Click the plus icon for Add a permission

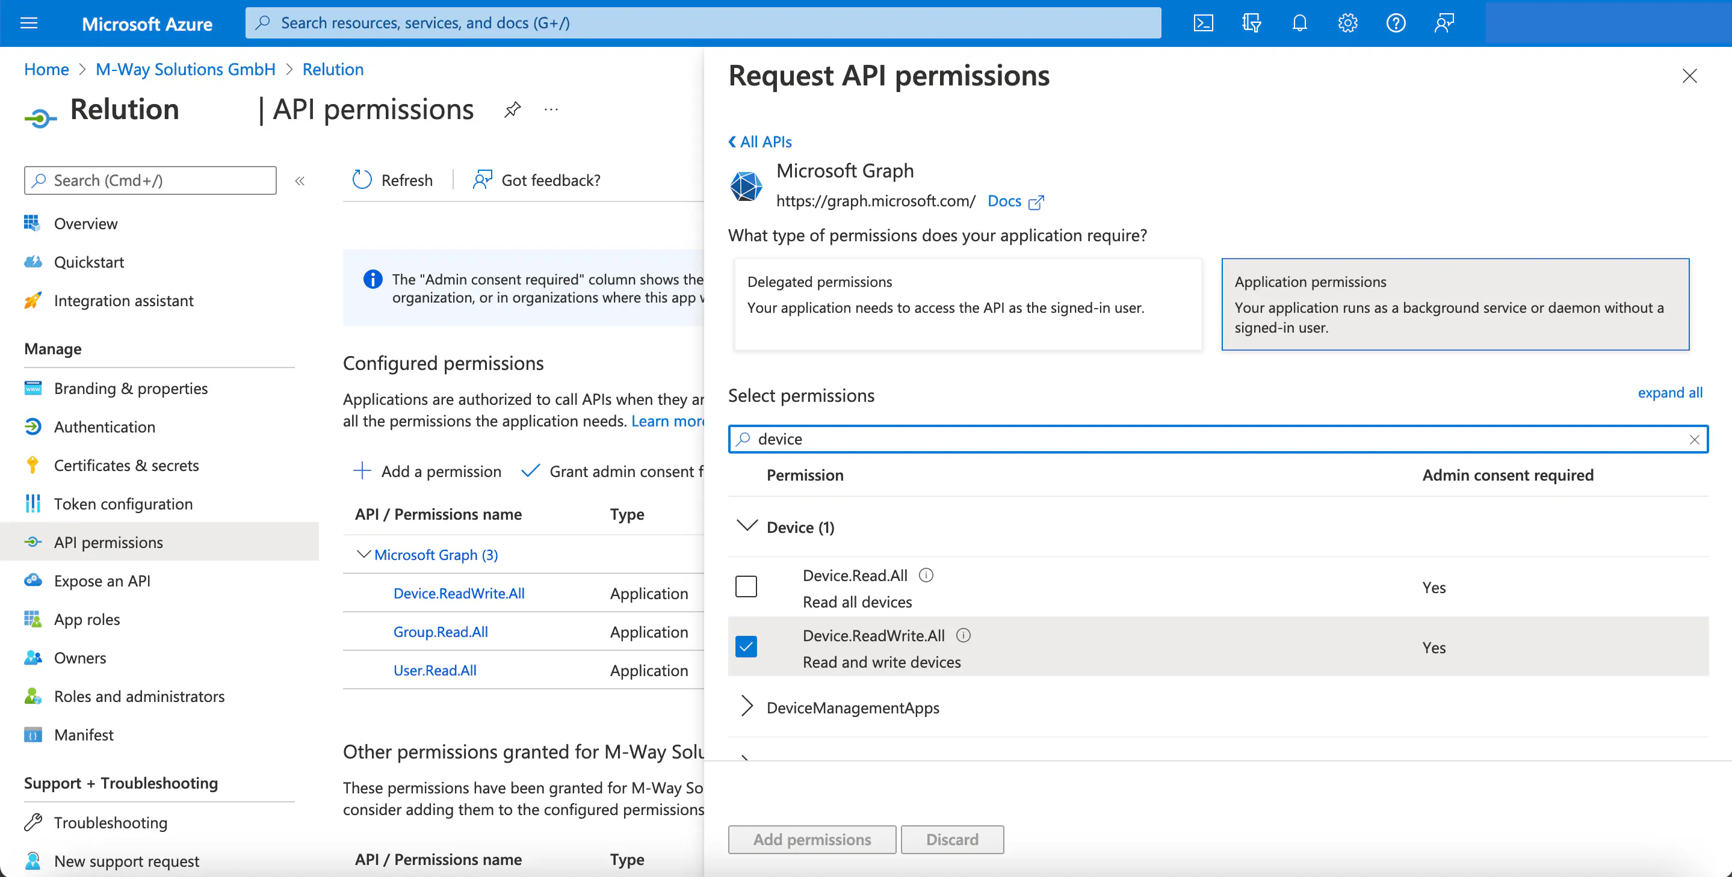(362, 471)
